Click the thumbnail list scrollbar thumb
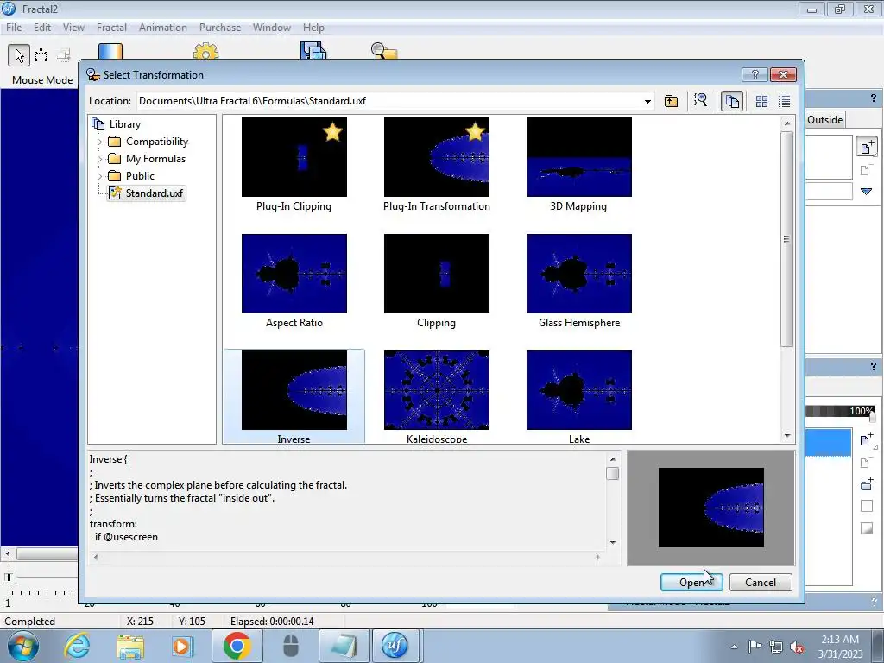Image resolution: width=884 pixels, height=663 pixels. point(786,239)
